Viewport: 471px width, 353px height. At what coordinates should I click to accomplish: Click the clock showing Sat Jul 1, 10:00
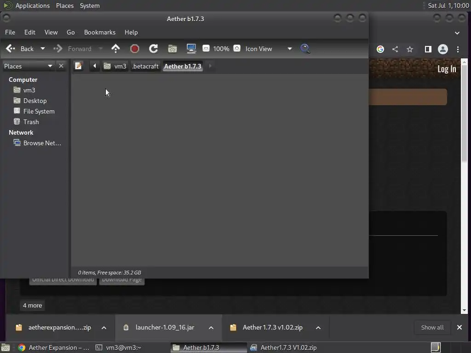pyautogui.click(x=448, y=6)
